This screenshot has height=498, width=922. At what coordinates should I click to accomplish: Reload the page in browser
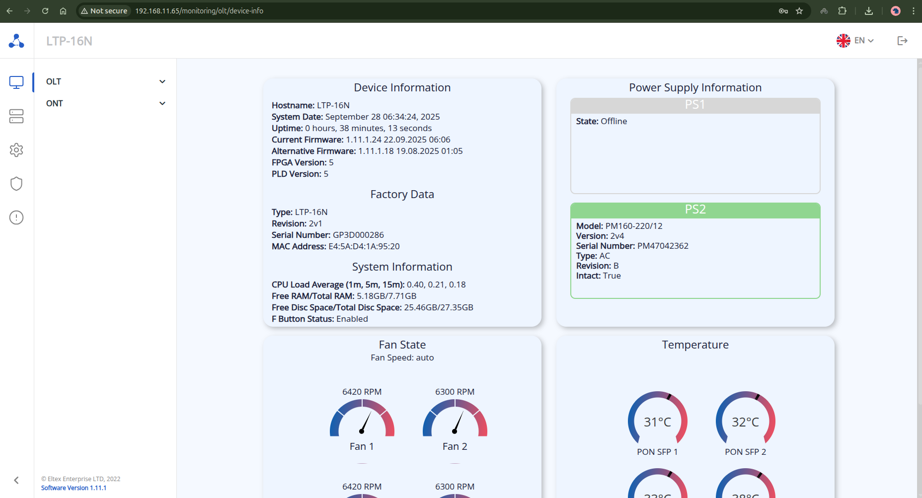pyautogui.click(x=45, y=11)
